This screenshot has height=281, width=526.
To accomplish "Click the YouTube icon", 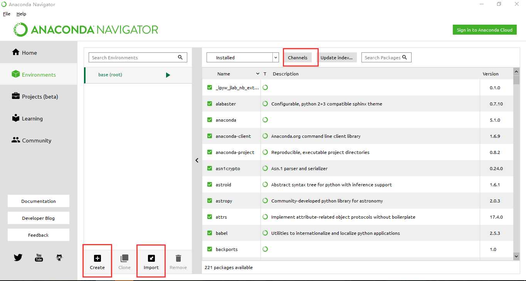I will click(39, 258).
